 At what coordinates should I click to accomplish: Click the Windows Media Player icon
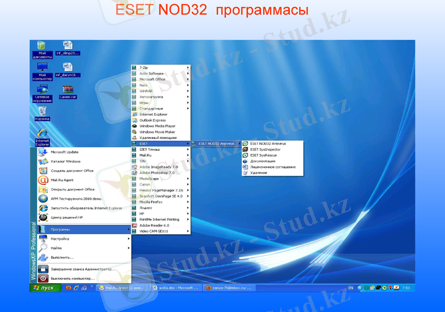pos(135,126)
